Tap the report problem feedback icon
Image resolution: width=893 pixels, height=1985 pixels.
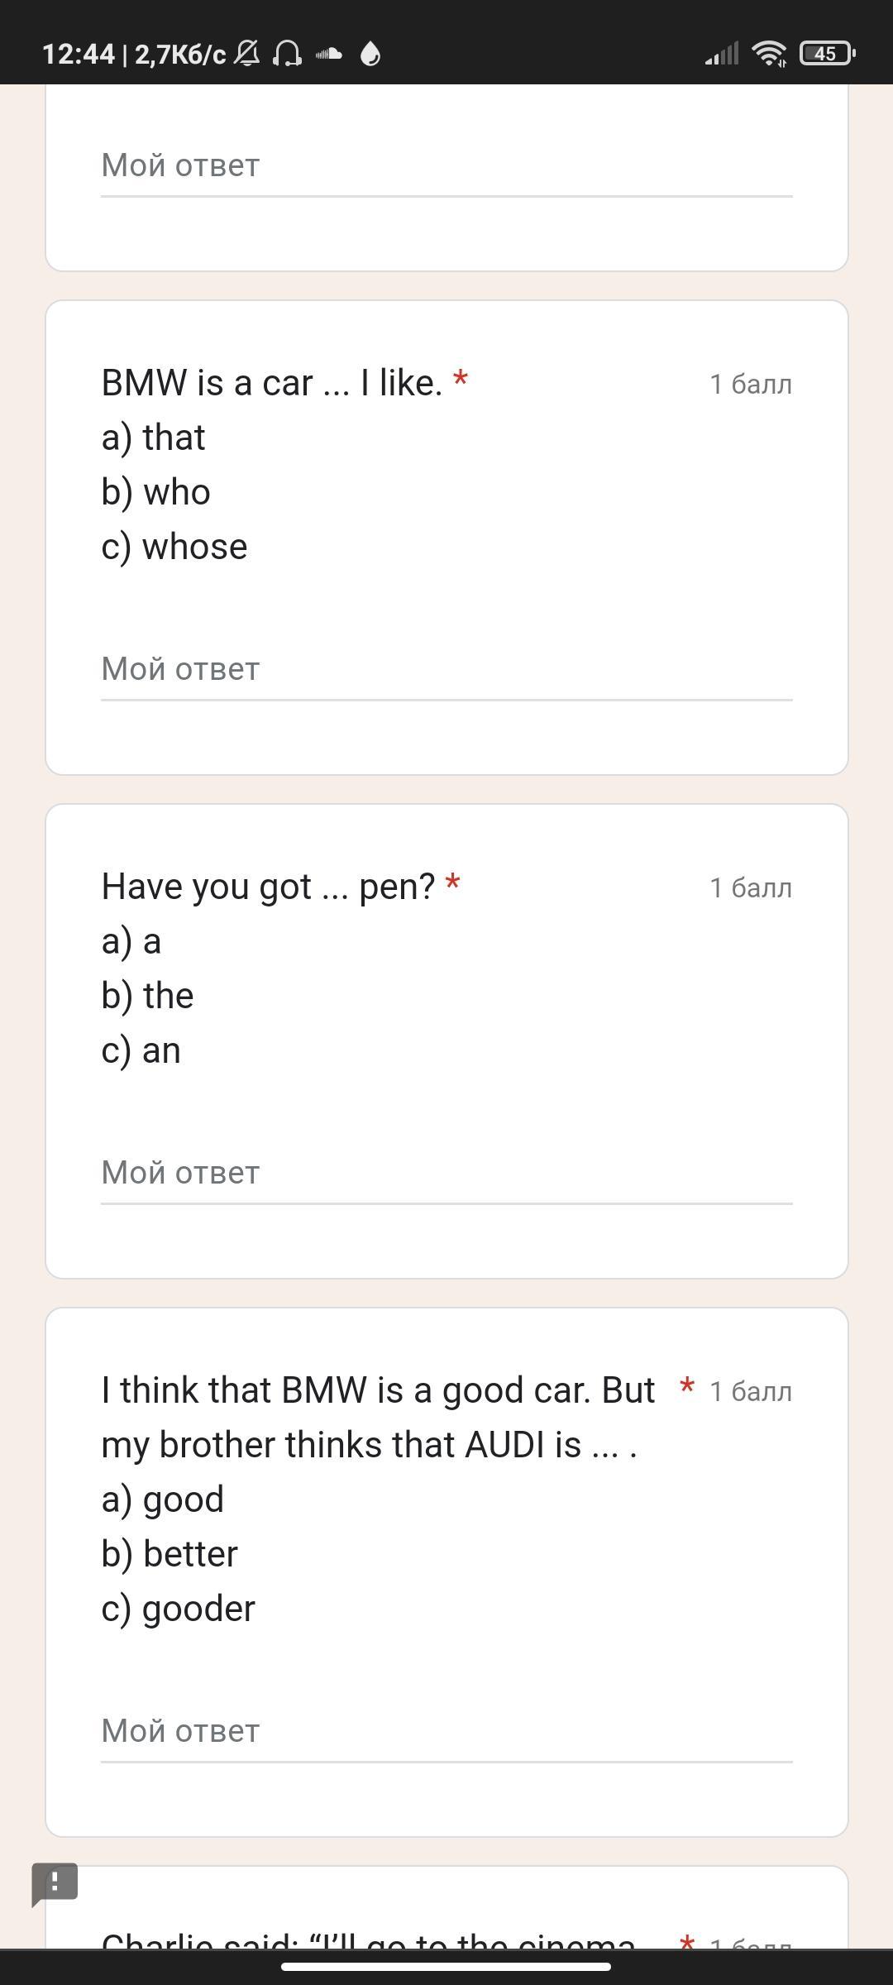point(55,1883)
